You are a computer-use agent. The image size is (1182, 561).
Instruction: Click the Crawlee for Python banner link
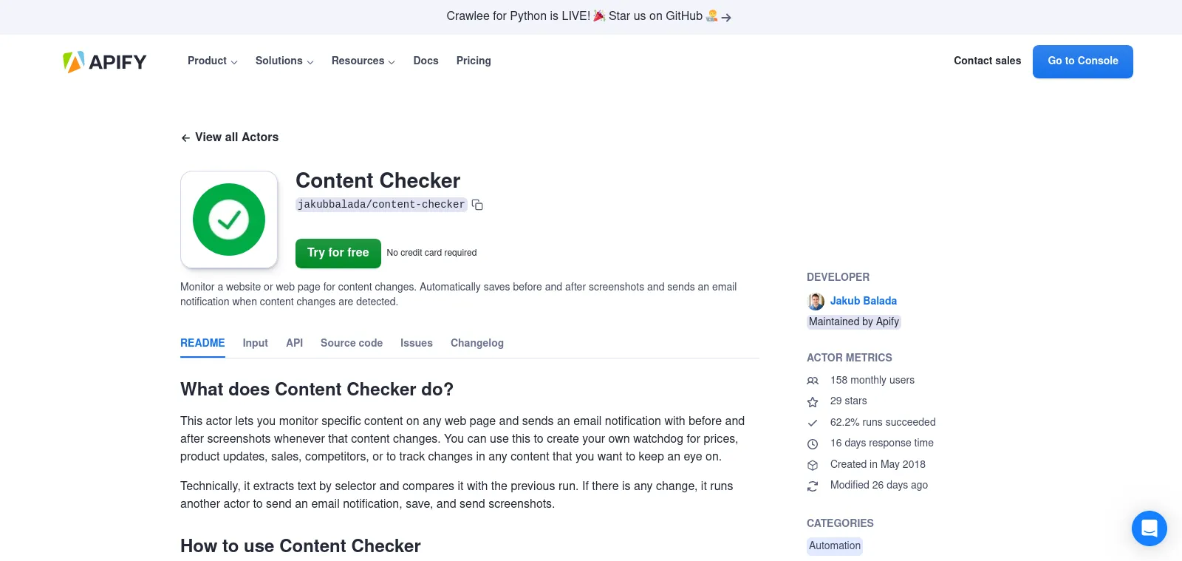pyautogui.click(x=589, y=16)
